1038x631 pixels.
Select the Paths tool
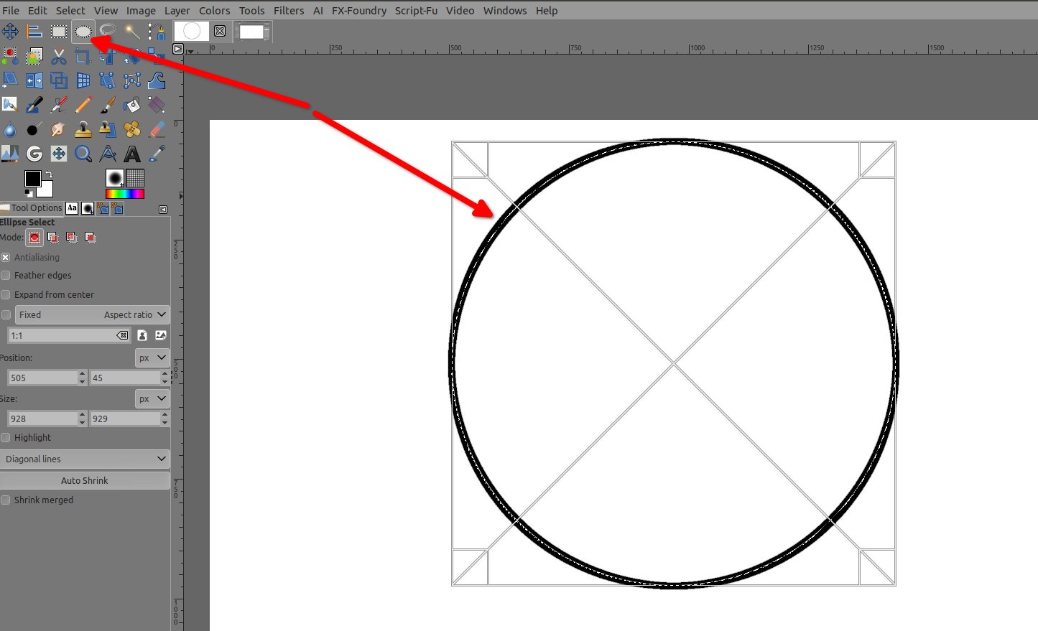point(157,31)
